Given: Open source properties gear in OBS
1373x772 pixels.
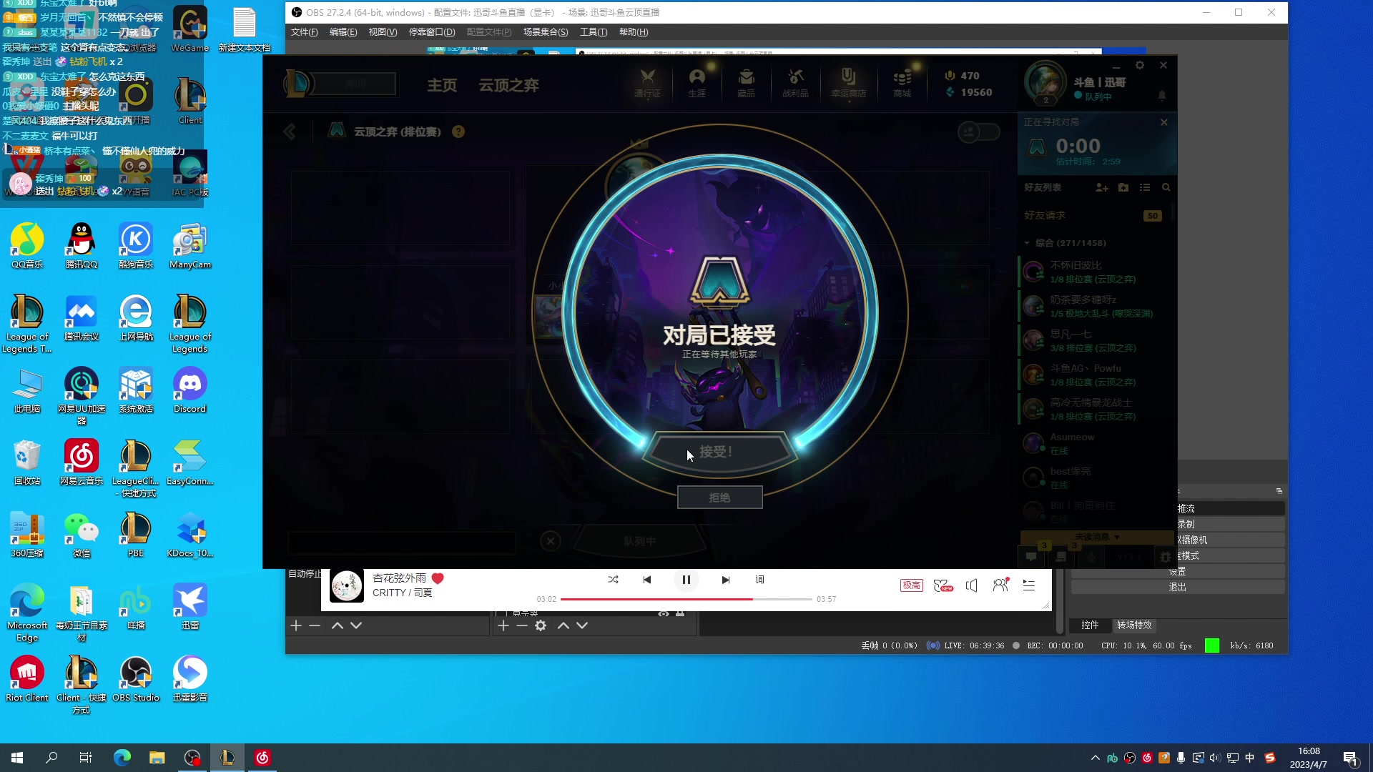Looking at the screenshot, I should pos(541,625).
